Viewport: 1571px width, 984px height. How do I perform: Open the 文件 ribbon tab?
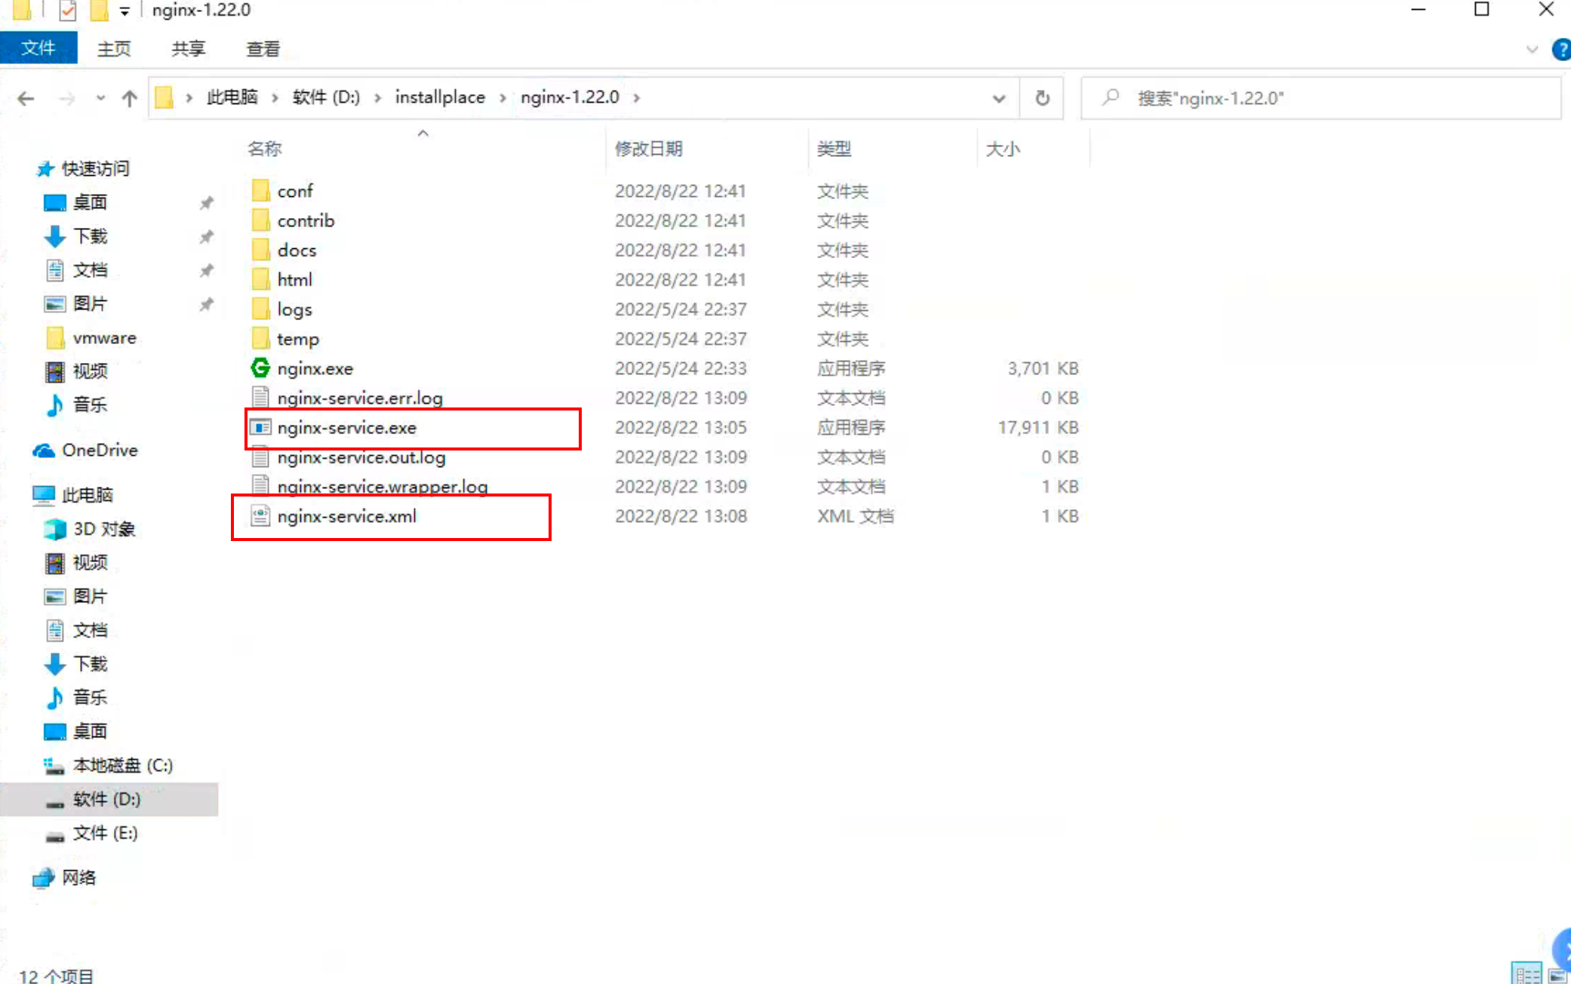point(38,48)
